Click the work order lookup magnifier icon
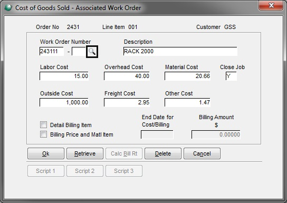This screenshot has width=287, height=203. click(x=92, y=52)
